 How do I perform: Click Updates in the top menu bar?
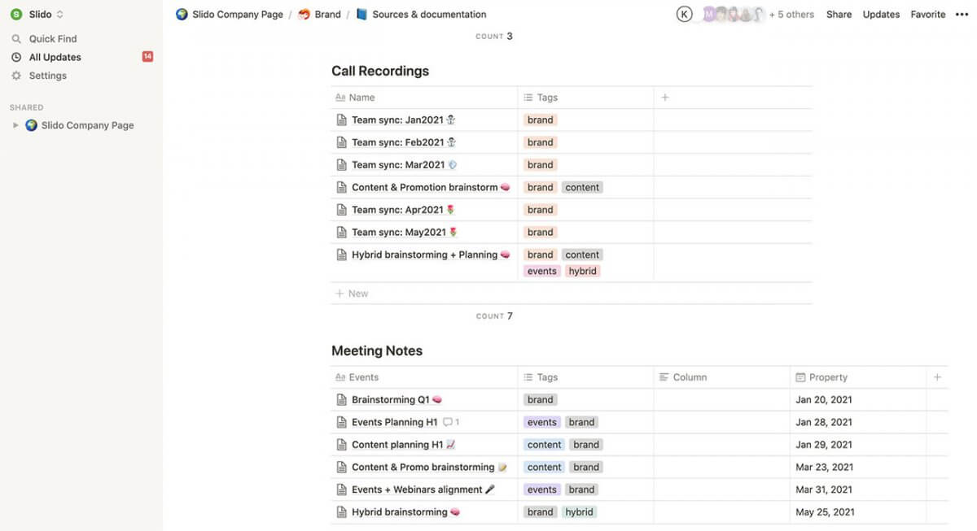[x=881, y=14]
